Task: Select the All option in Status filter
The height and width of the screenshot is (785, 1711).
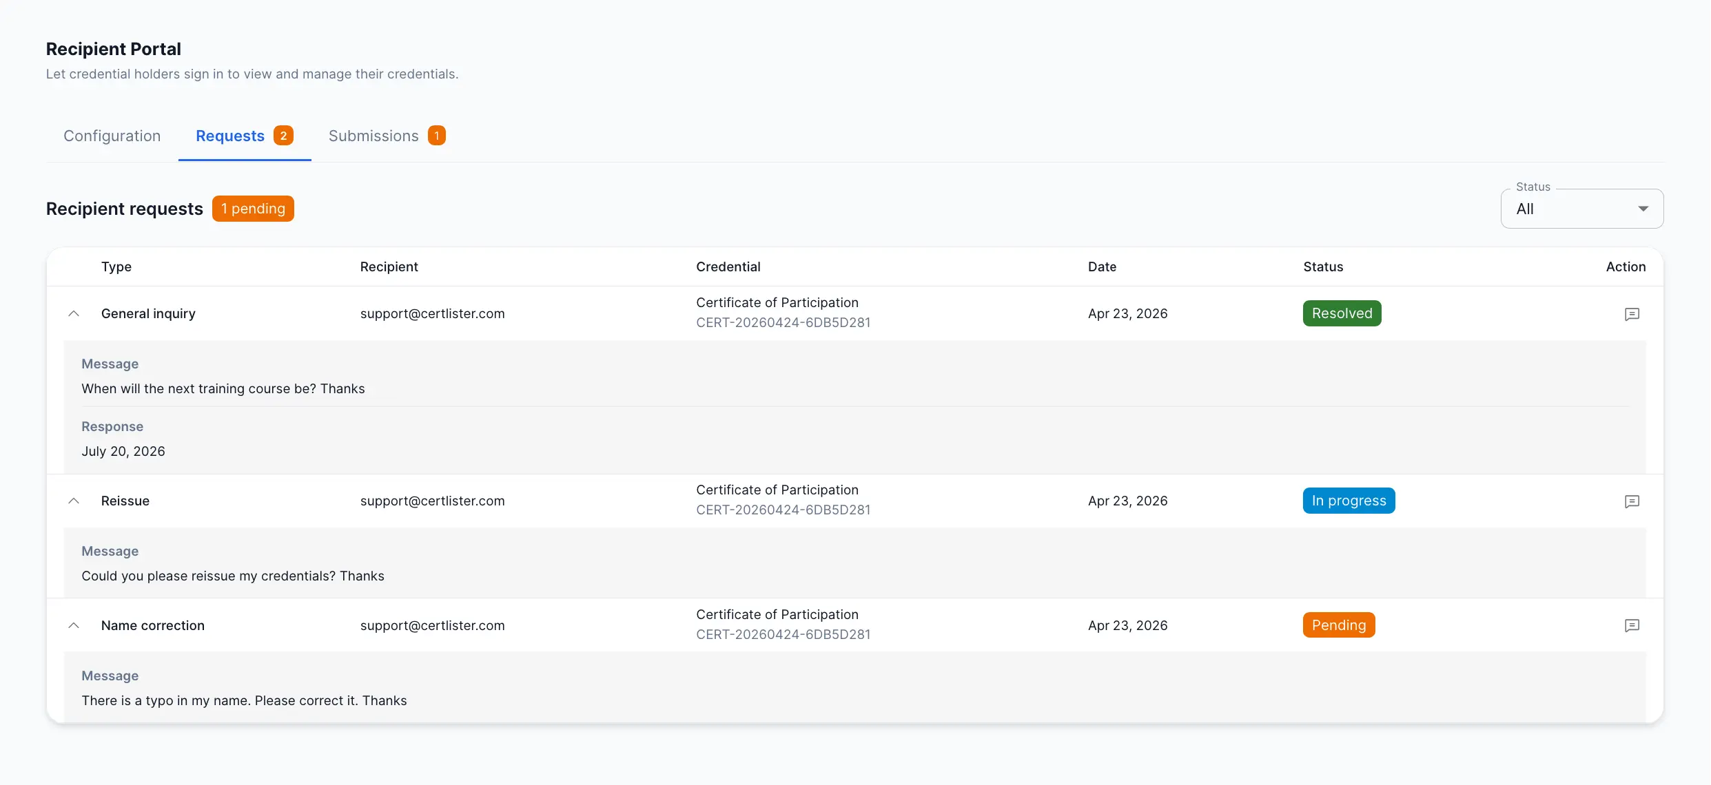Action: click(x=1526, y=209)
